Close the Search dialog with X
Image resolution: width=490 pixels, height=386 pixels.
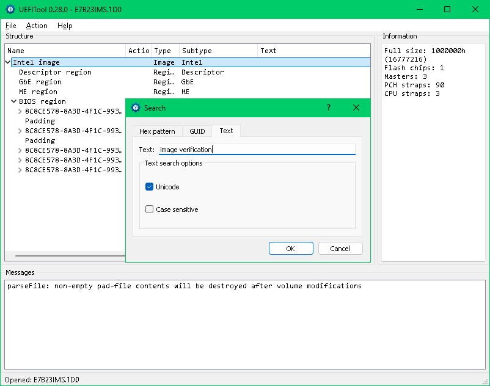tap(356, 107)
